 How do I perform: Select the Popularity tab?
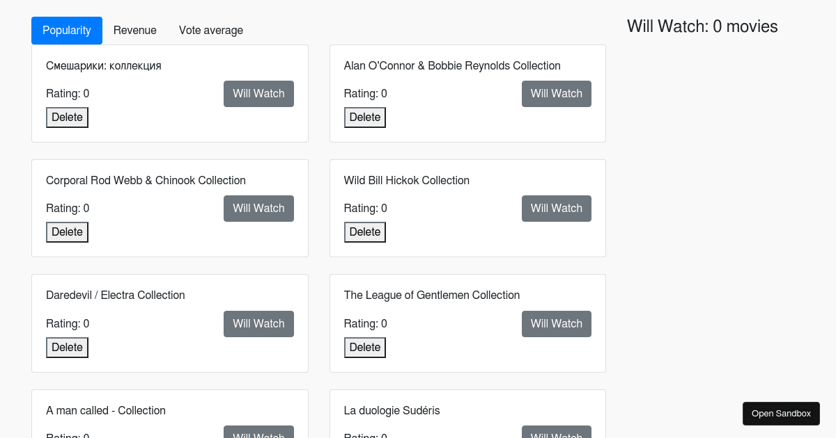pyautogui.click(x=67, y=31)
